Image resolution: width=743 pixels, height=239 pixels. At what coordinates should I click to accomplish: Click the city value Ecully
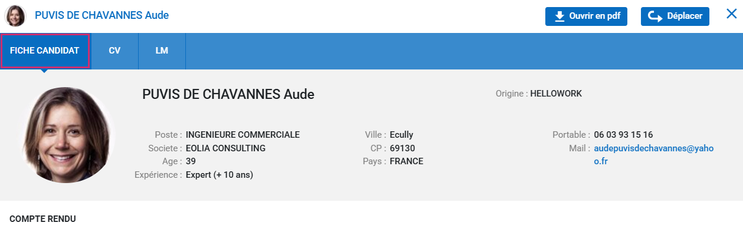pos(401,135)
